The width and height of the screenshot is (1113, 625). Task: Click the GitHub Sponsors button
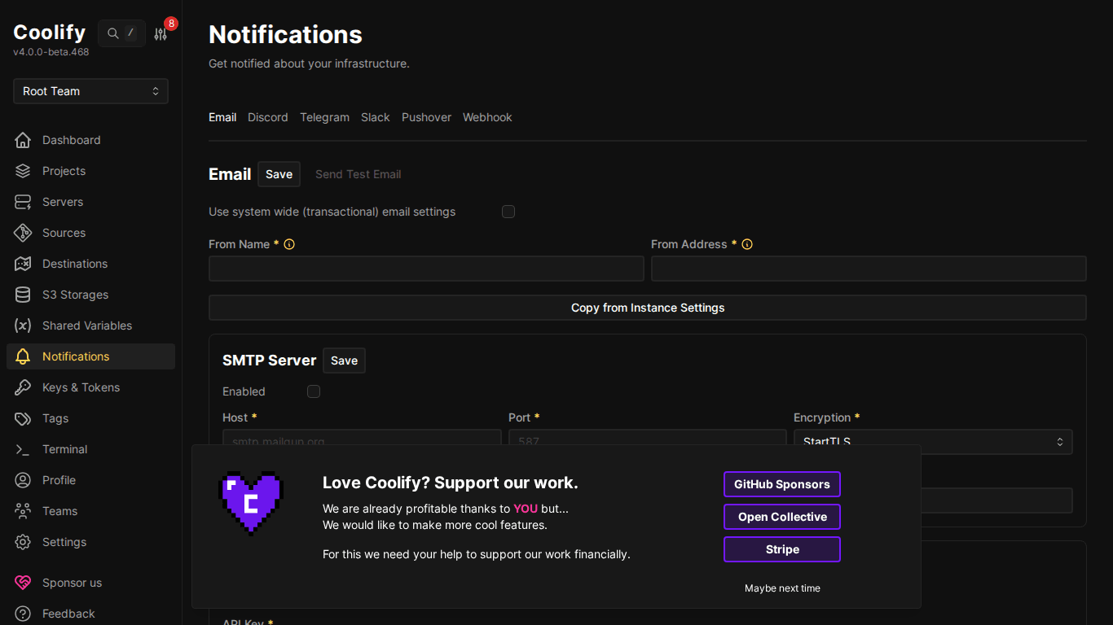[x=781, y=484]
